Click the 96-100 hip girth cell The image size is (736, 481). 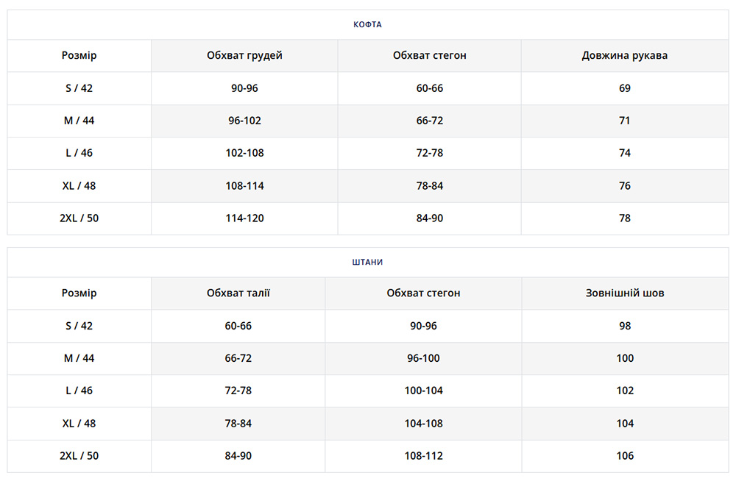tap(424, 358)
